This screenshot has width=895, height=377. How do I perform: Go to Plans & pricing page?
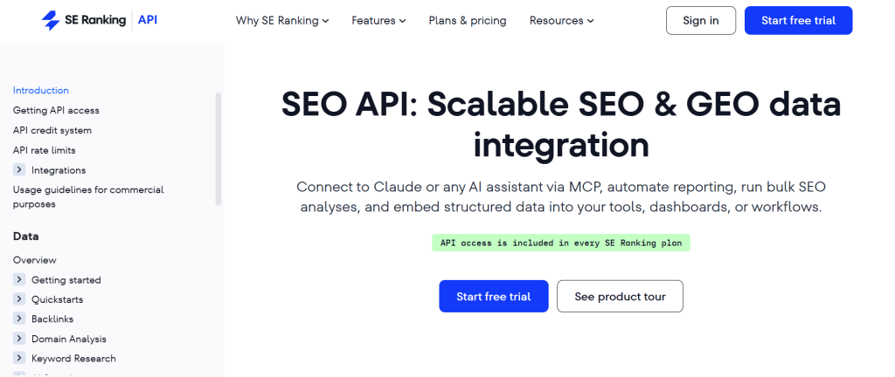click(468, 20)
